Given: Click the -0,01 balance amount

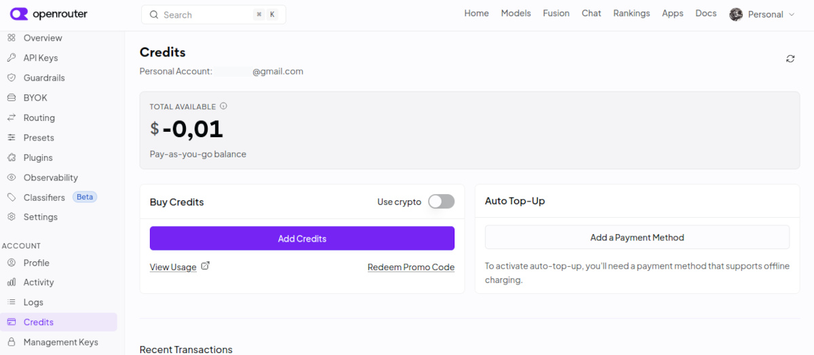Looking at the screenshot, I should (193, 129).
